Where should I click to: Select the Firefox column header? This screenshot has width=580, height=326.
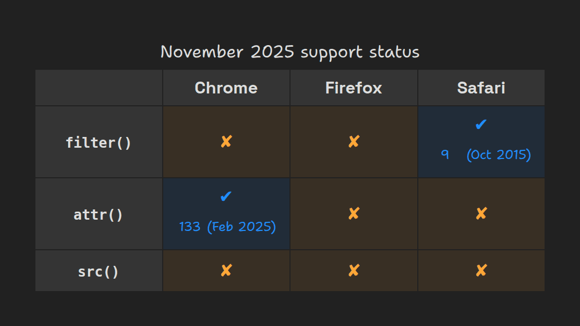click(353, 88)
